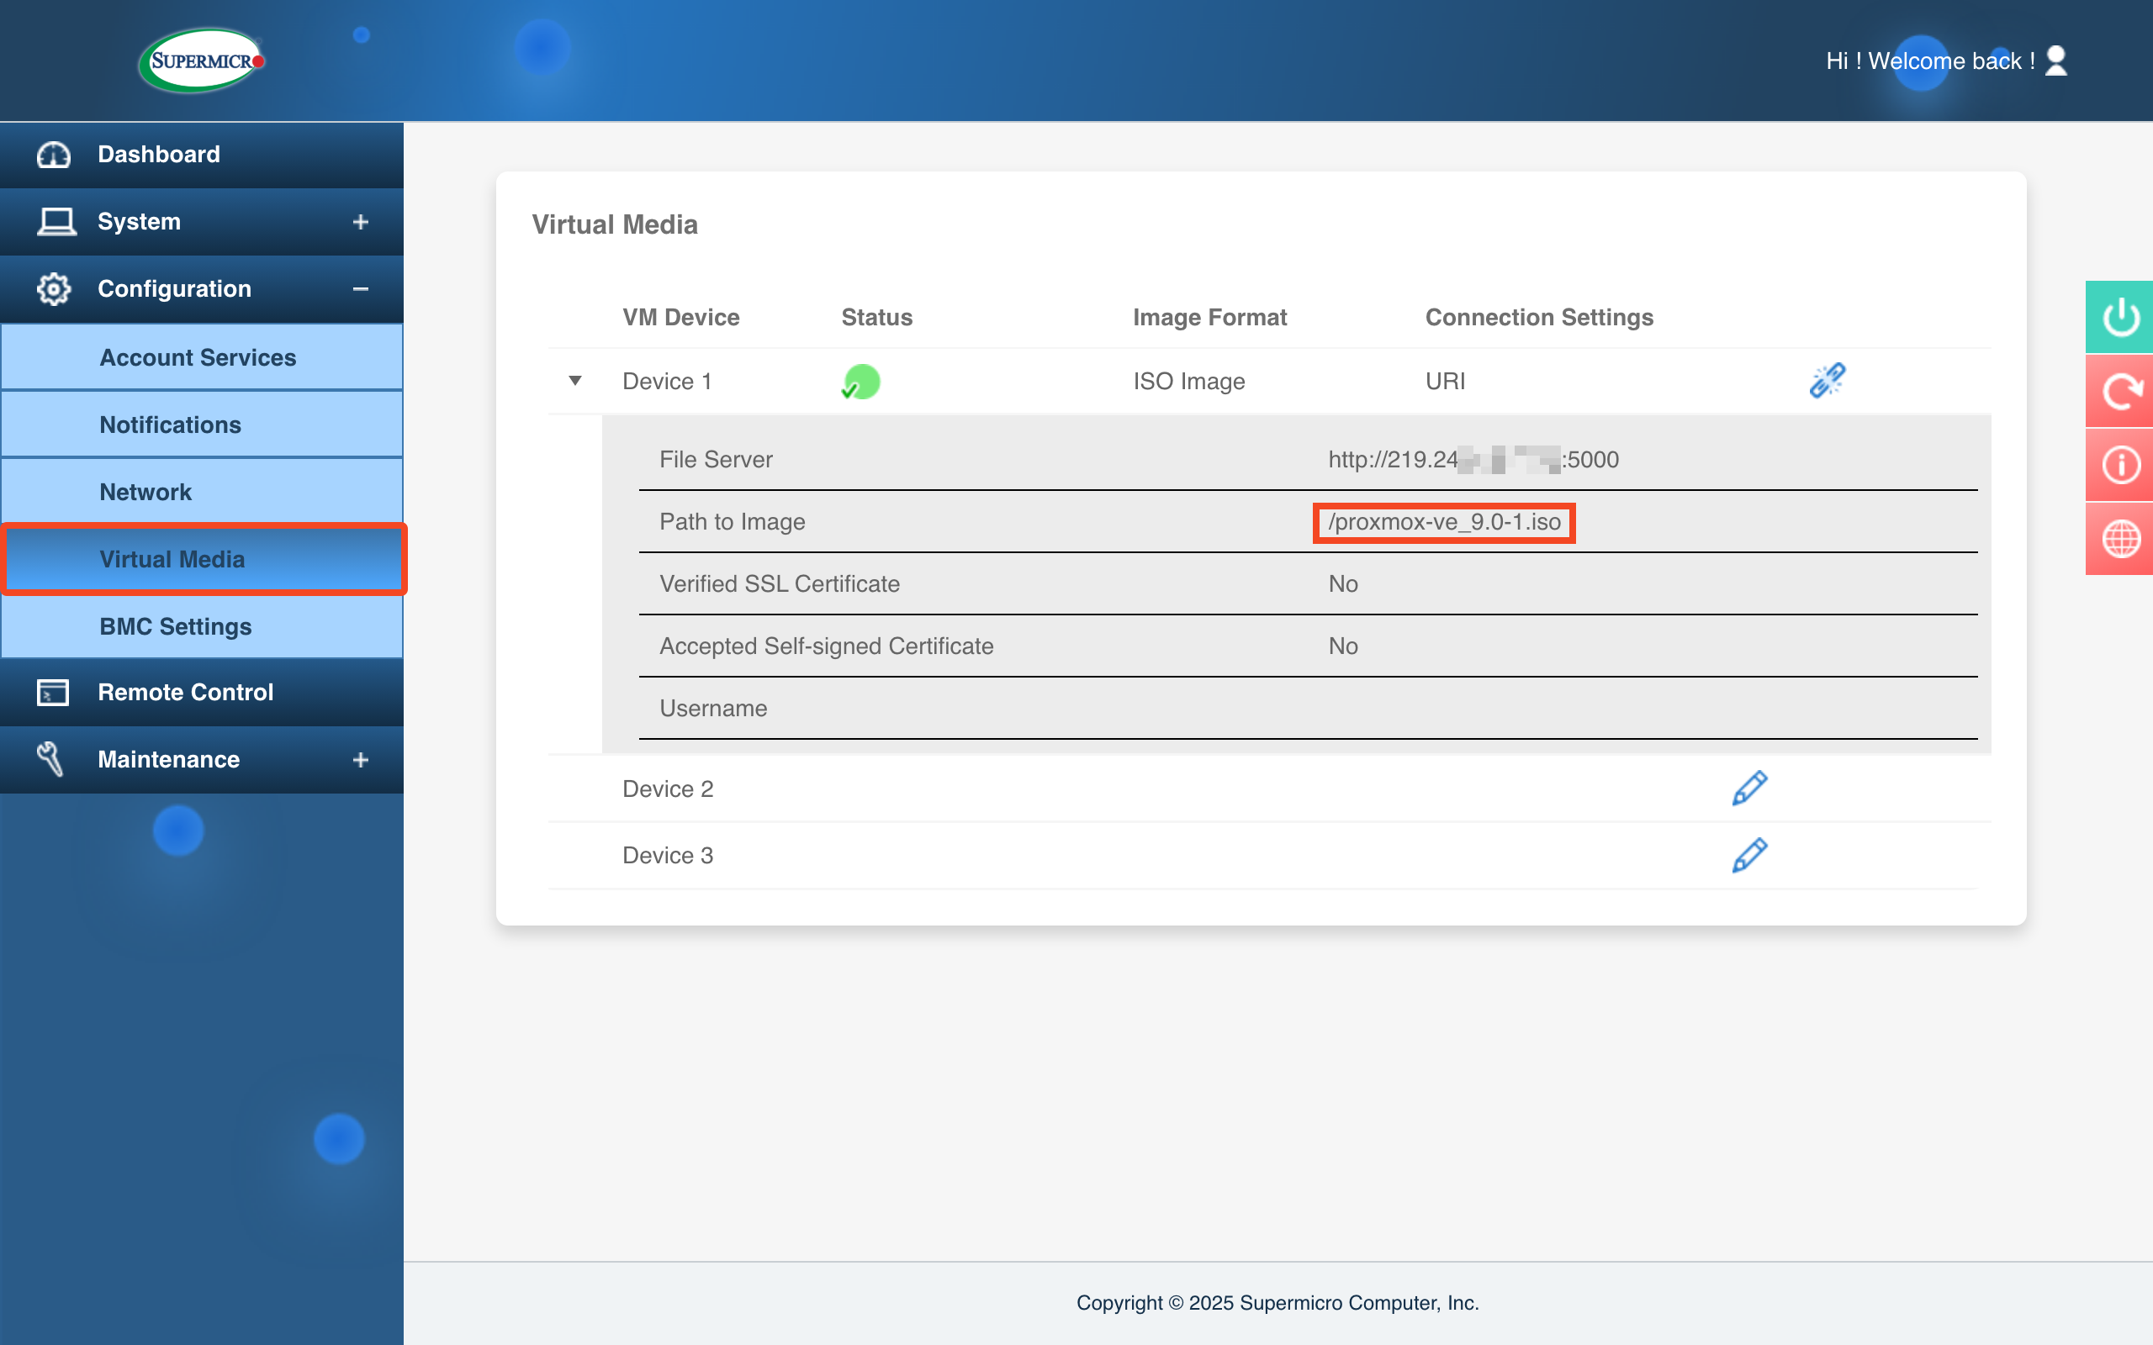Click the globe language icon button
The image size is (2153, 1345).
click(2119, 538)
